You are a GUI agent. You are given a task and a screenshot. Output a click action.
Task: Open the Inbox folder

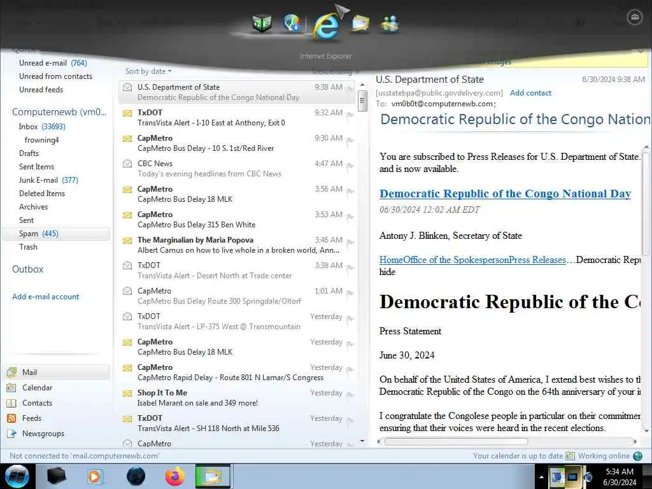[x=41, y=127]
